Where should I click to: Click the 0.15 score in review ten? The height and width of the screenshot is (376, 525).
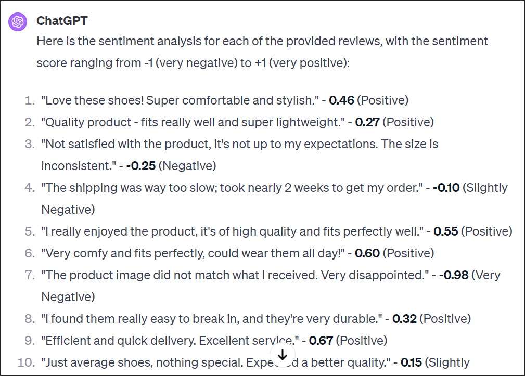point(411,362)
